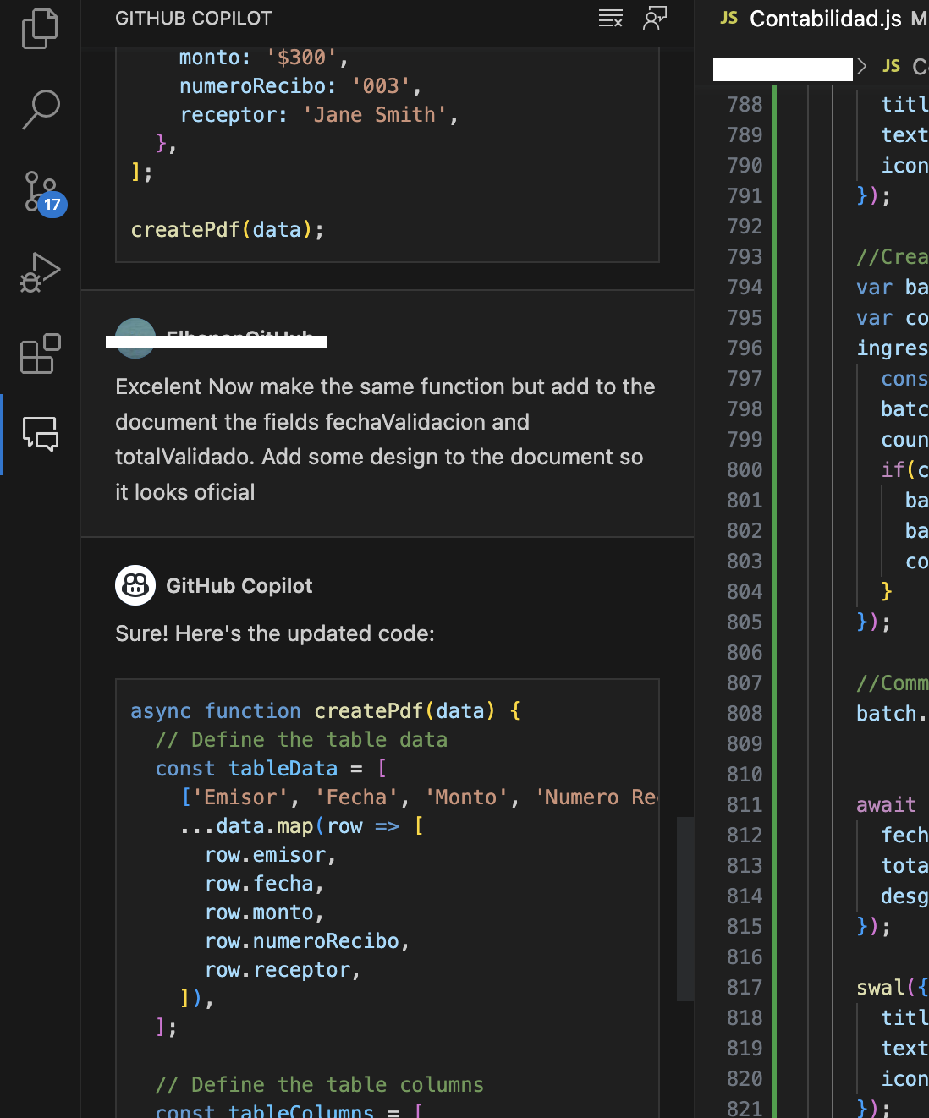Screen dimensions: 929x1118
Task: Clear the Copilot chat session
Action: (611, 18)
